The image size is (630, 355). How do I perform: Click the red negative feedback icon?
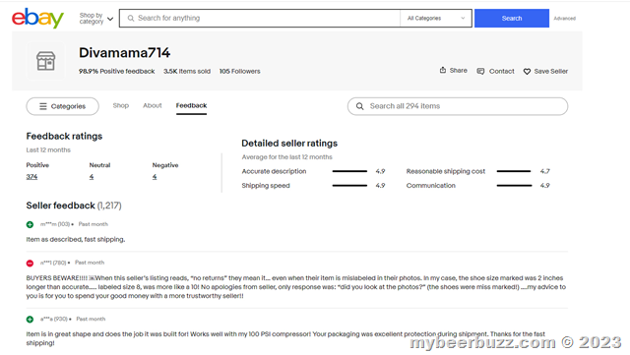[x=30, y=263]
